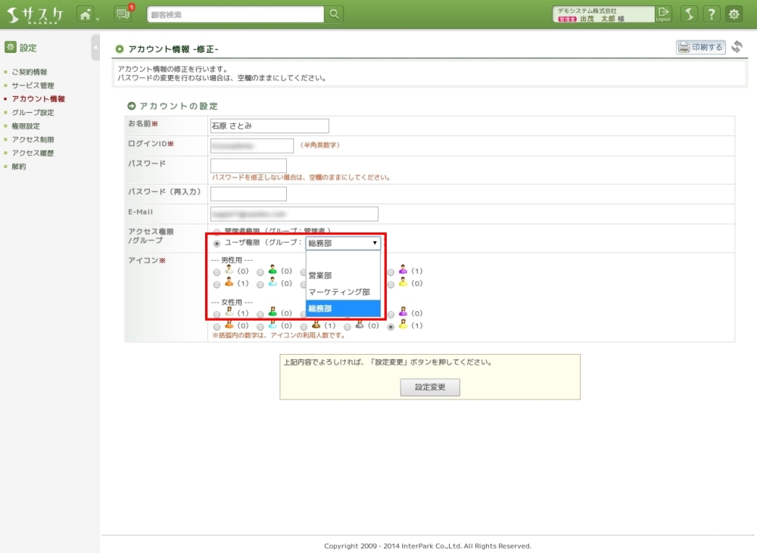
Task: Click the magnifier search button
Action: tap(334, 14)
